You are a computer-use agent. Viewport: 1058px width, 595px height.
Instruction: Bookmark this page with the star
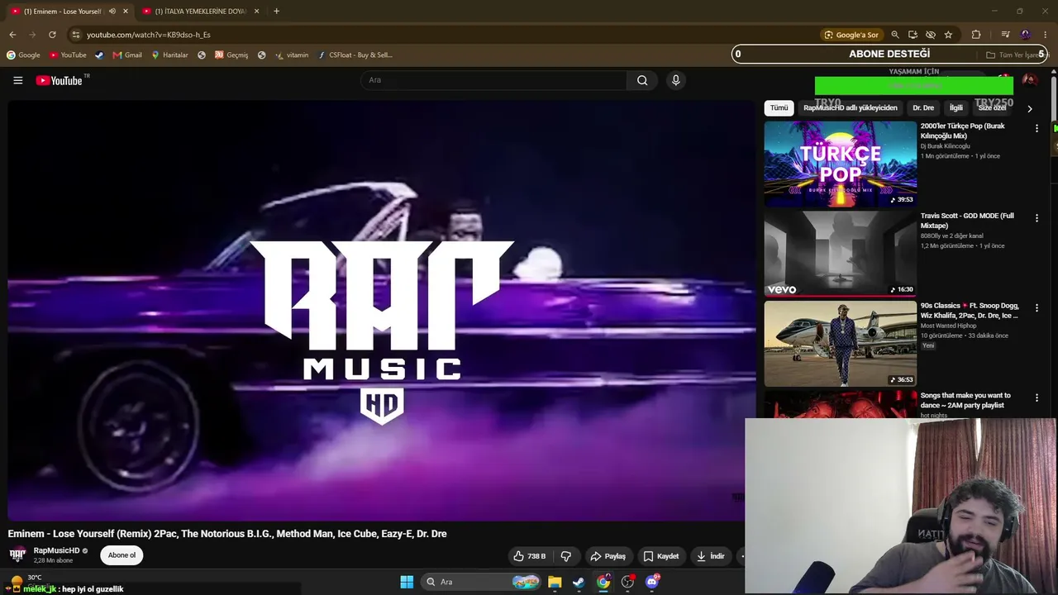tap(948, 35)
